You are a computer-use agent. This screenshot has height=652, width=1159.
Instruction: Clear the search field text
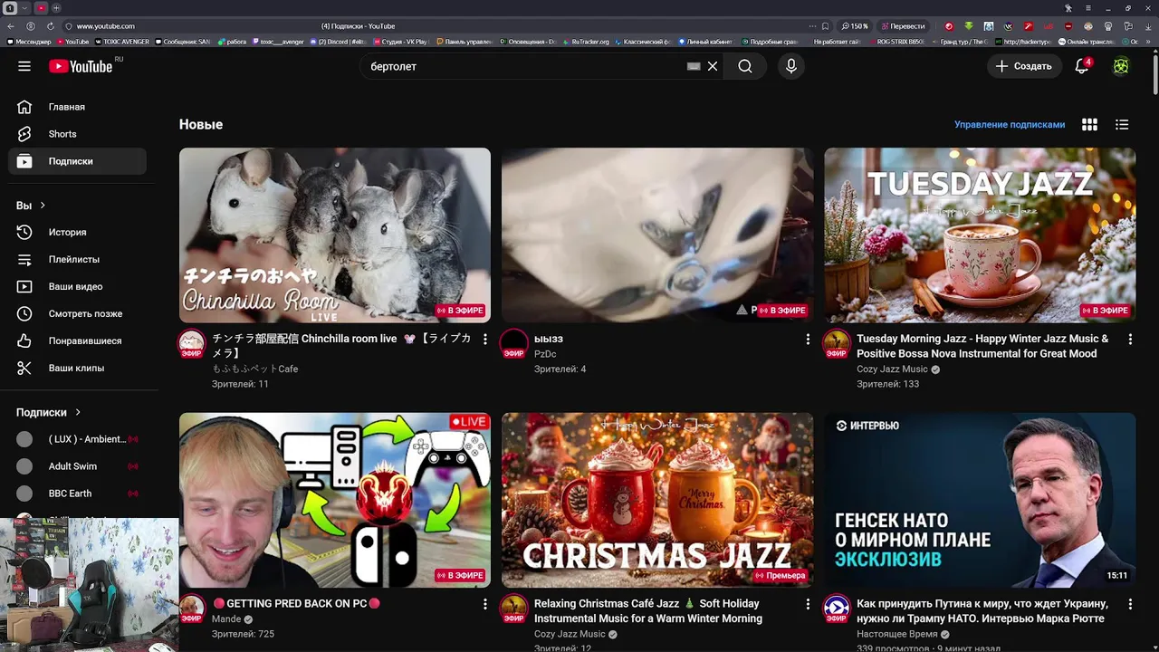[x=713, y=66]
